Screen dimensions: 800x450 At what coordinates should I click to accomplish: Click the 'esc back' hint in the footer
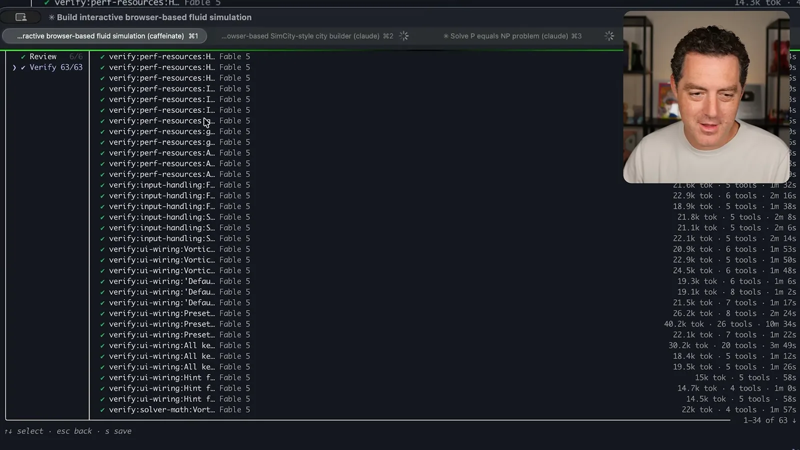(74, 431)
